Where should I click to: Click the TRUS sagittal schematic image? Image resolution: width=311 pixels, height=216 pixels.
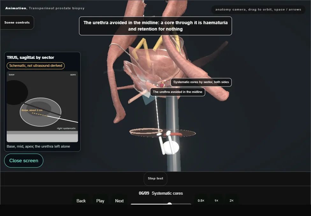[x=42, y=107]
